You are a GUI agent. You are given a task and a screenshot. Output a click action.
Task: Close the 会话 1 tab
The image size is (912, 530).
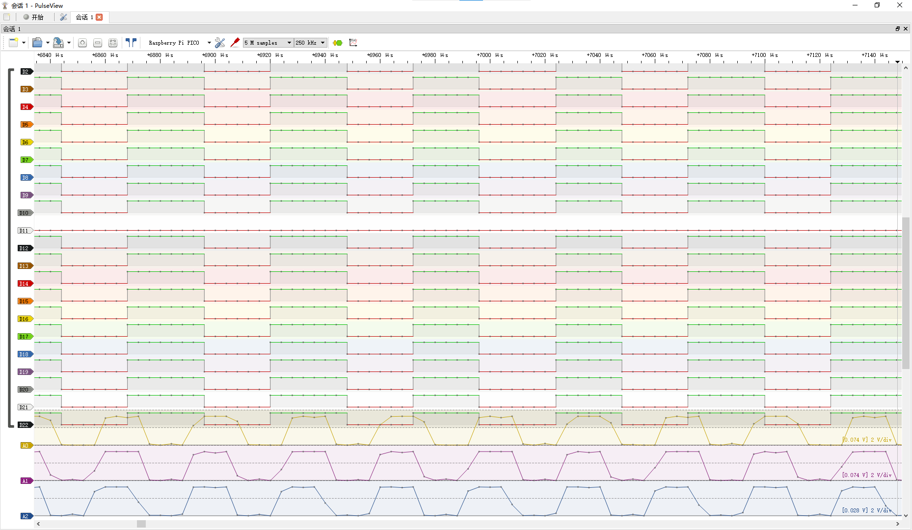(99, 17)
